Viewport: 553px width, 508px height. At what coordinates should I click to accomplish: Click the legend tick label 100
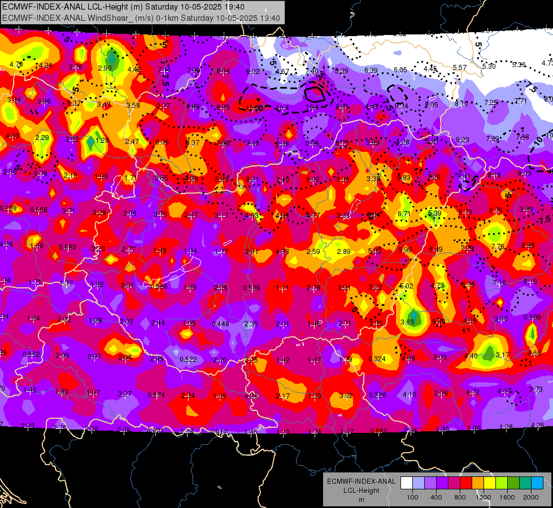tap(412, 497)
